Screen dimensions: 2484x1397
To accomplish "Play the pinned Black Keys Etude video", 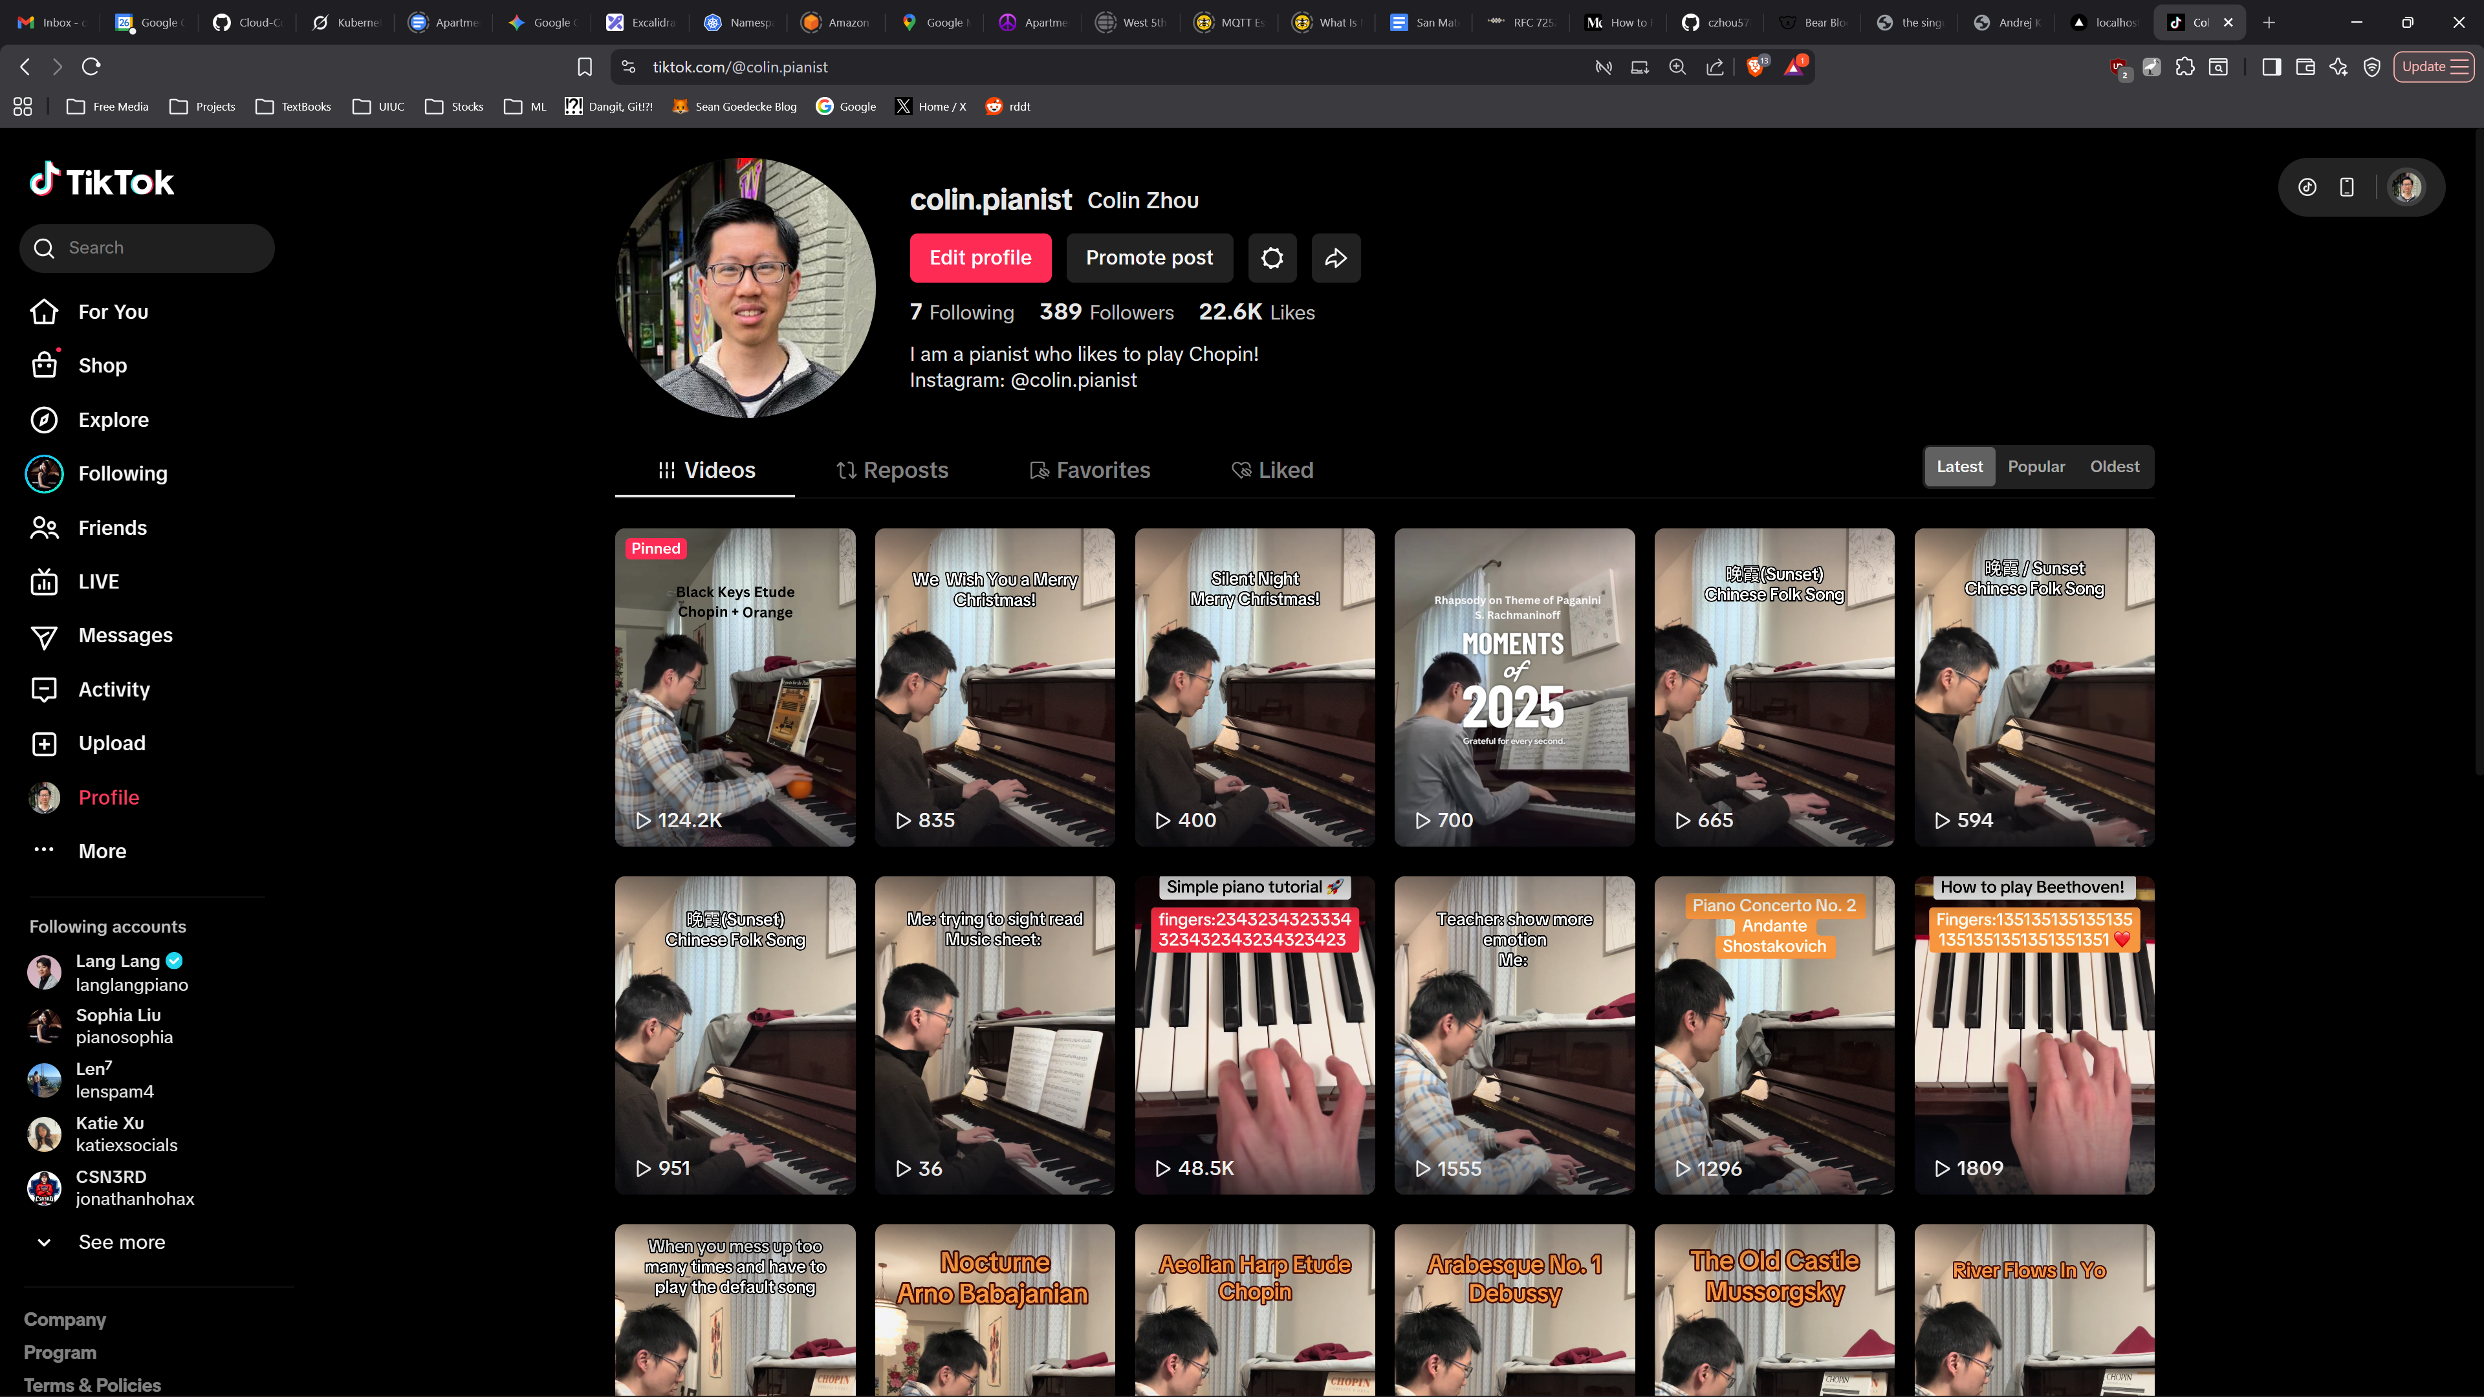I will pyautogui.click(x=735, y=688).
